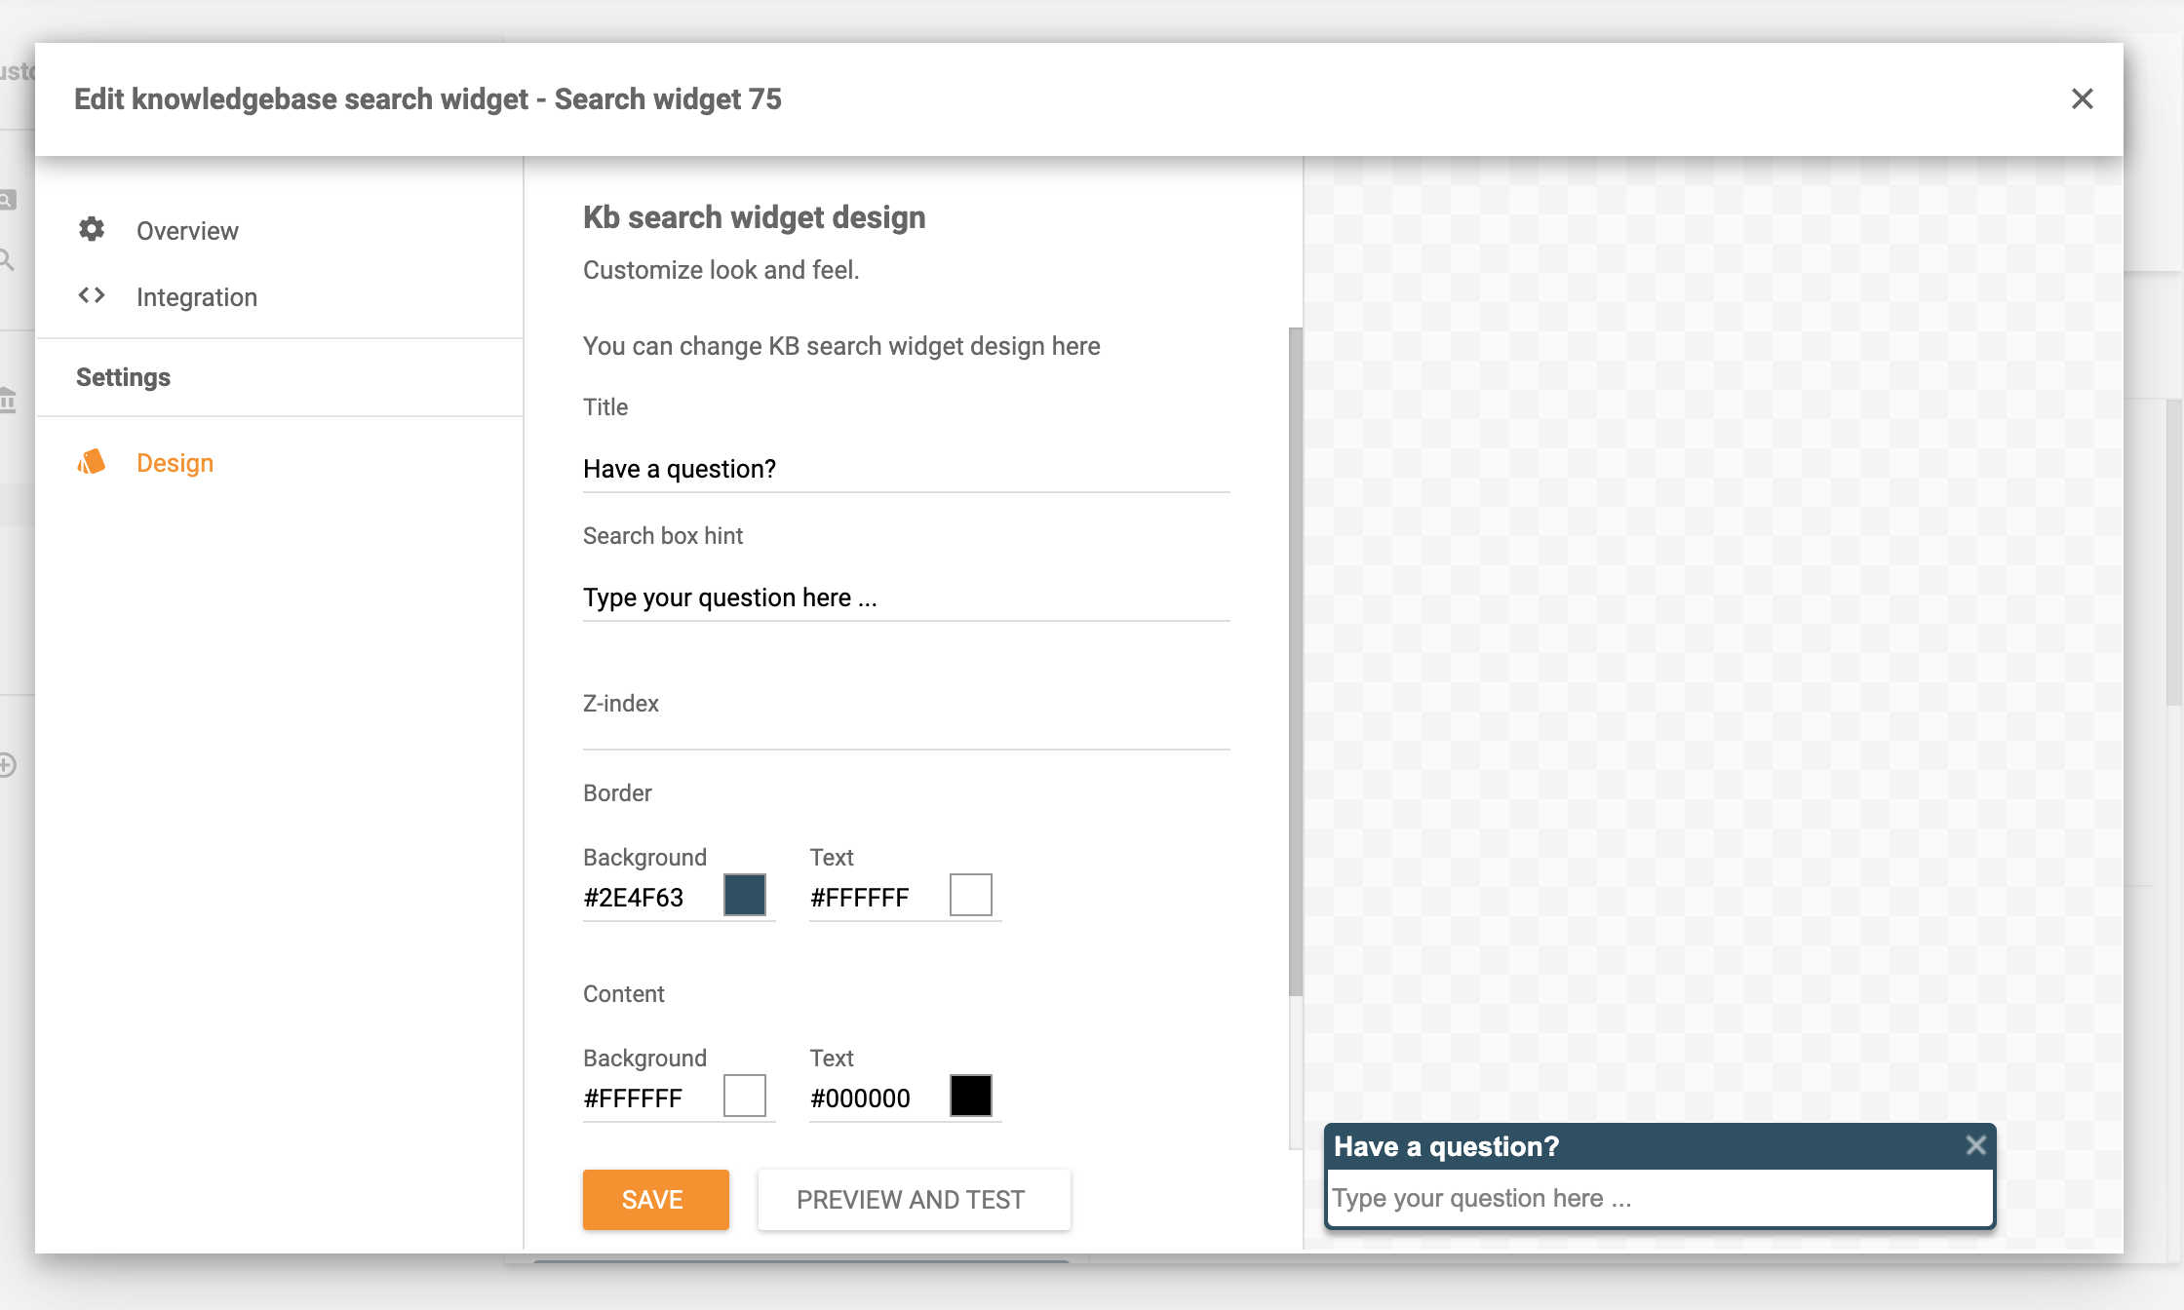Switch to the Integration section

[x=197, y=296]
